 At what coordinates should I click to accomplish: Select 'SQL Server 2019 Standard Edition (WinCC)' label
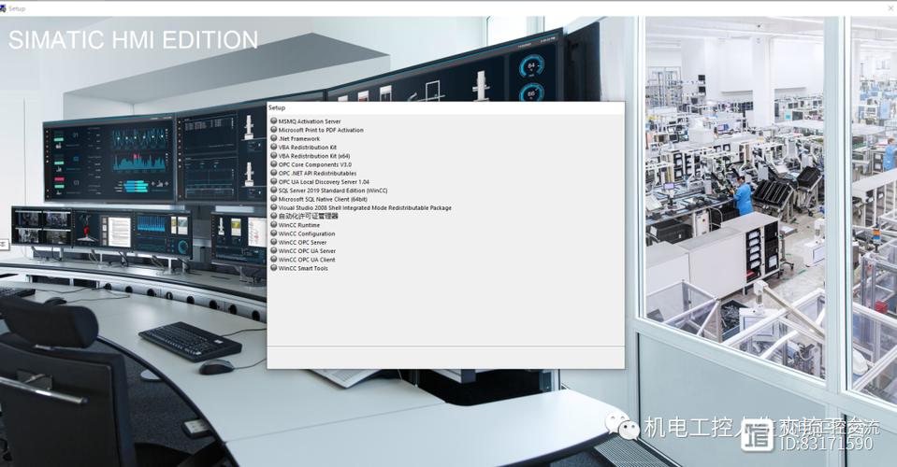tap(333, 191)
